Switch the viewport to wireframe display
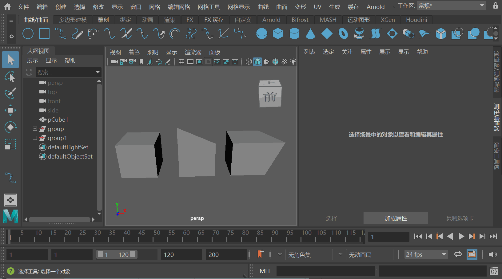The height and width of the screenshot is (279, 502). click(x=249, y=61)
